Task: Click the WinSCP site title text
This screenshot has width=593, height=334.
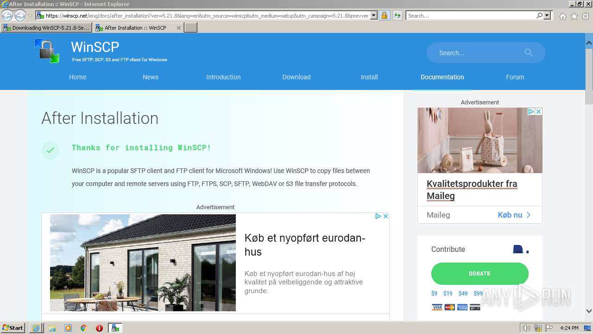Action: tap(95, 47)
